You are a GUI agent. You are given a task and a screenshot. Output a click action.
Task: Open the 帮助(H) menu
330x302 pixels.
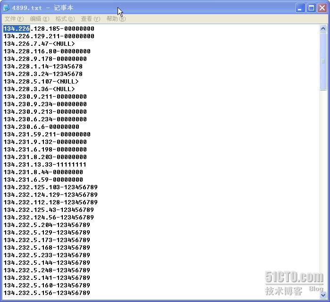[x=116, y=19]
